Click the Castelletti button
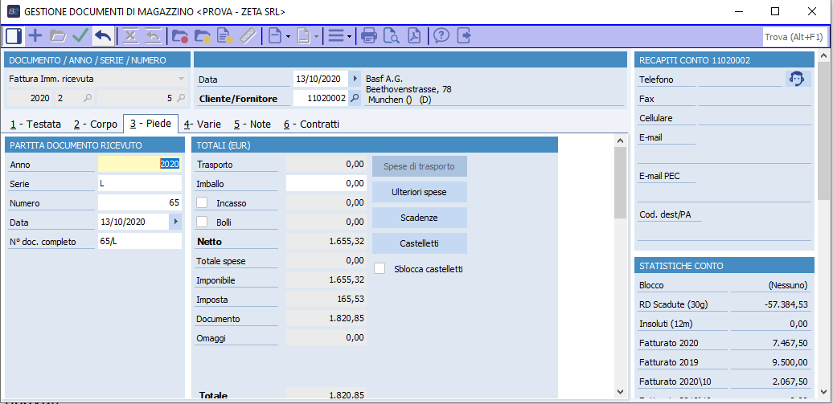The height and width of the screenshot is (404, 833). (x=420, y=243)
